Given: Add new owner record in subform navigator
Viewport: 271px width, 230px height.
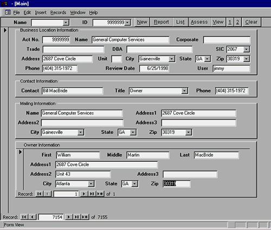Looking at the screenshot, I should [100, 194].
